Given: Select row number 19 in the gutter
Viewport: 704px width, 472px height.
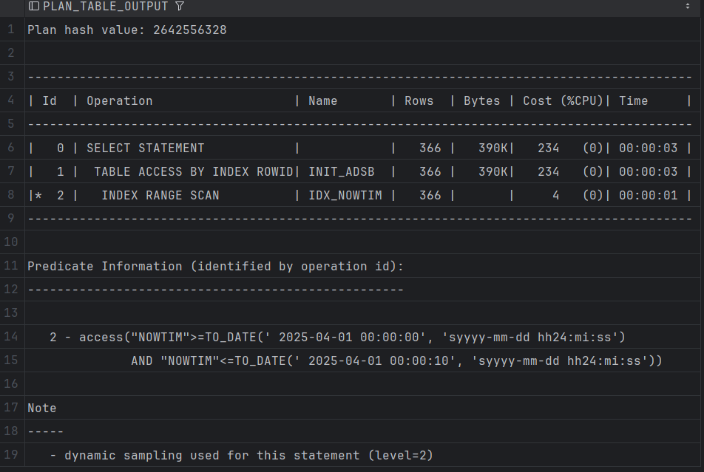Looking at the screenshot, I should click(x=11, y=454).
